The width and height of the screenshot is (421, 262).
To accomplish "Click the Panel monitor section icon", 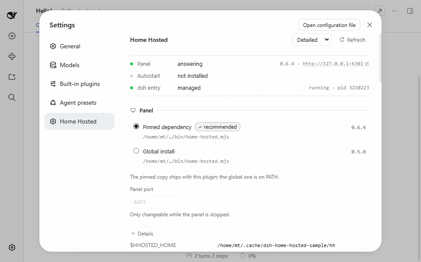I will click(133, 111).
